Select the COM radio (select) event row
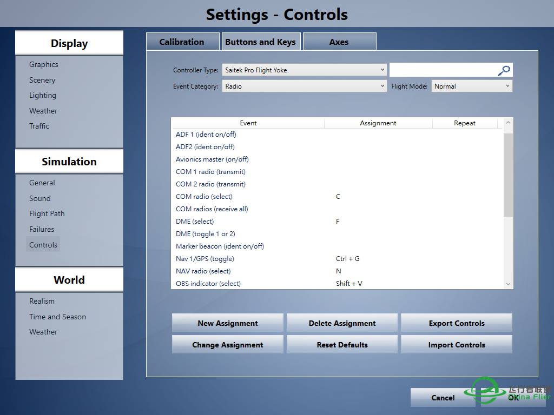 pos(205,197)
